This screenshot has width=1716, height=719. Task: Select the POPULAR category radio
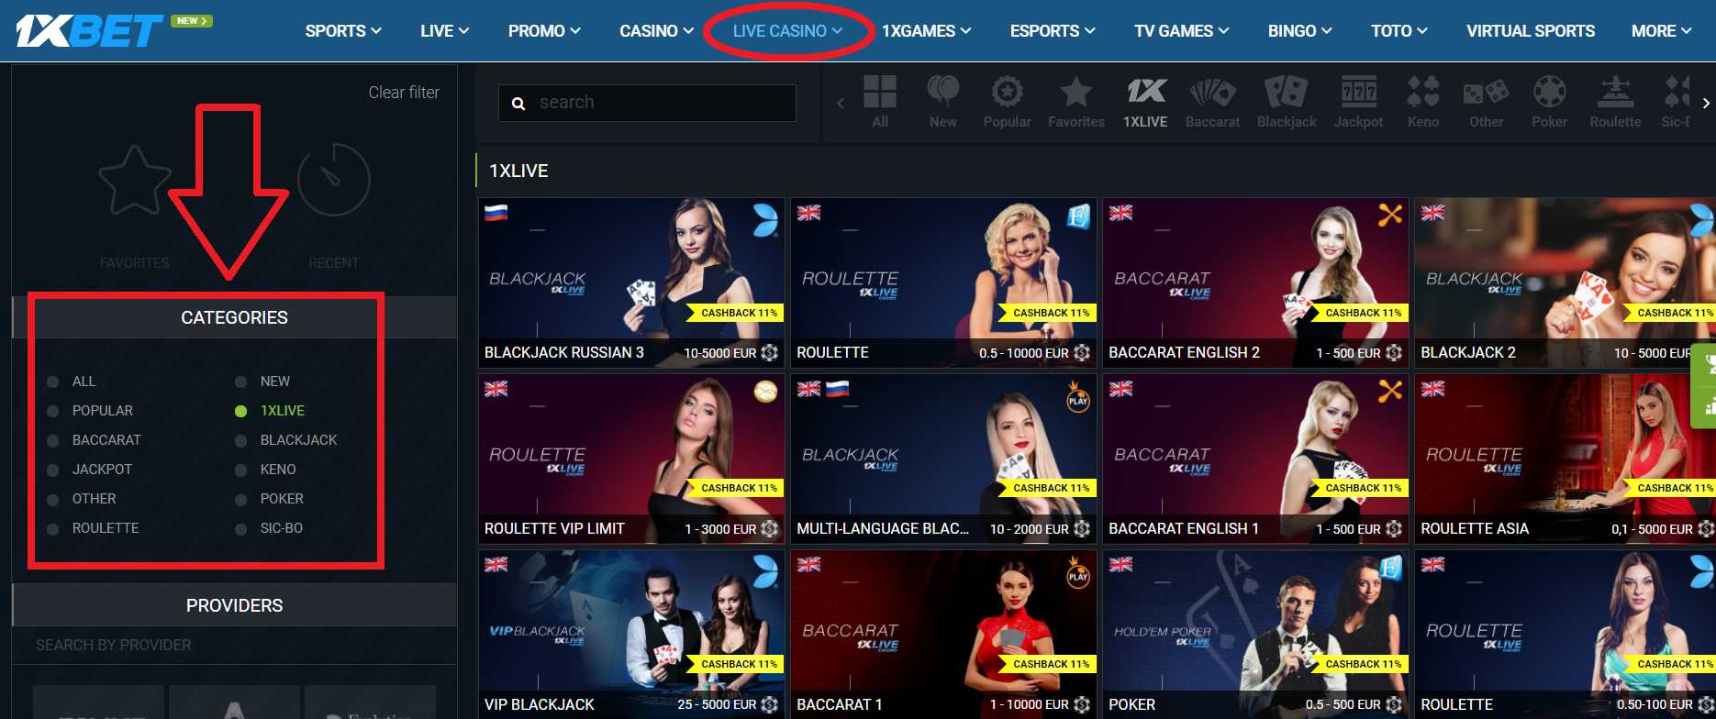point(53,411)
